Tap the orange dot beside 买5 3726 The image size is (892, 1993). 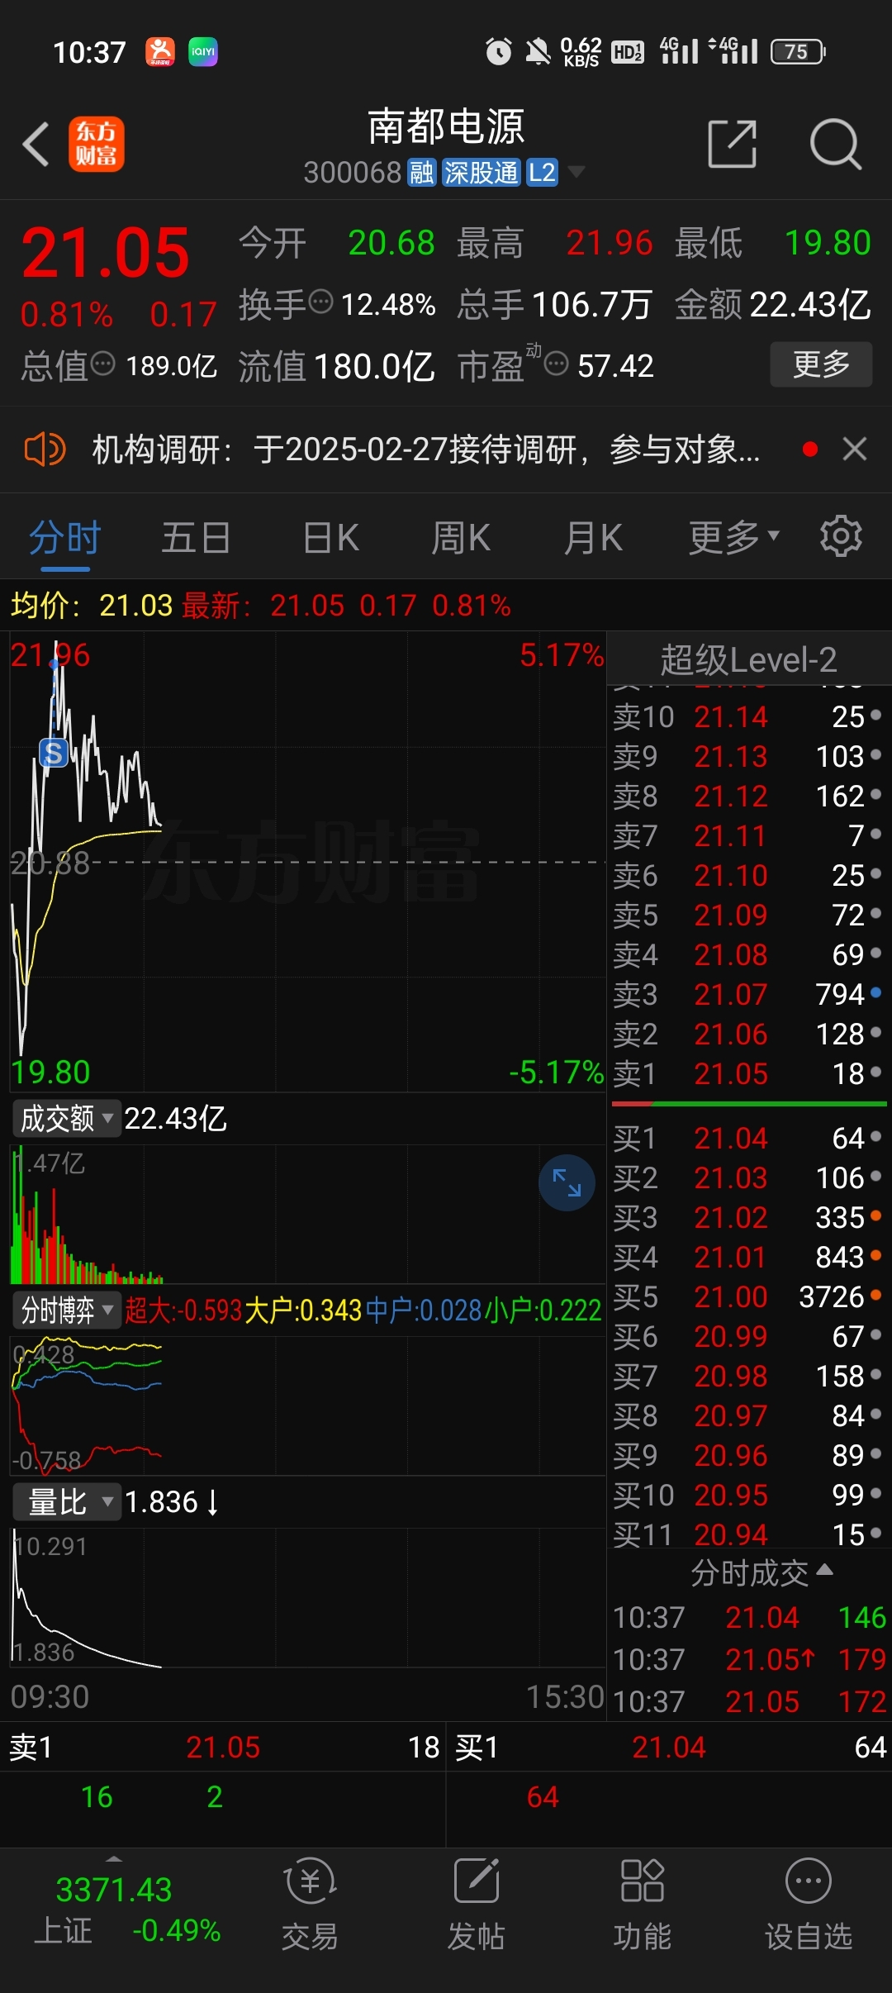876,1295
